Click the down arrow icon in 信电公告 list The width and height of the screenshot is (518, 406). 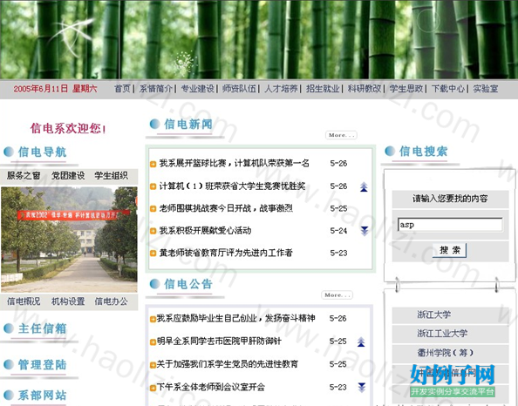point(362,387)
